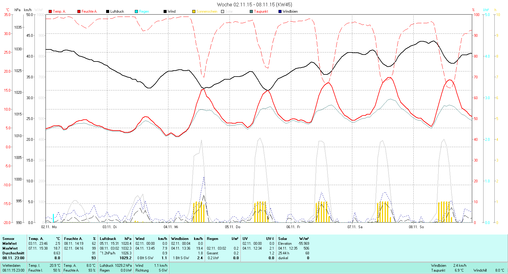Click the 'Richtung' label in the bottom bar
The width and height of the screenshot is (508, 274).
[x=142, y=270]
